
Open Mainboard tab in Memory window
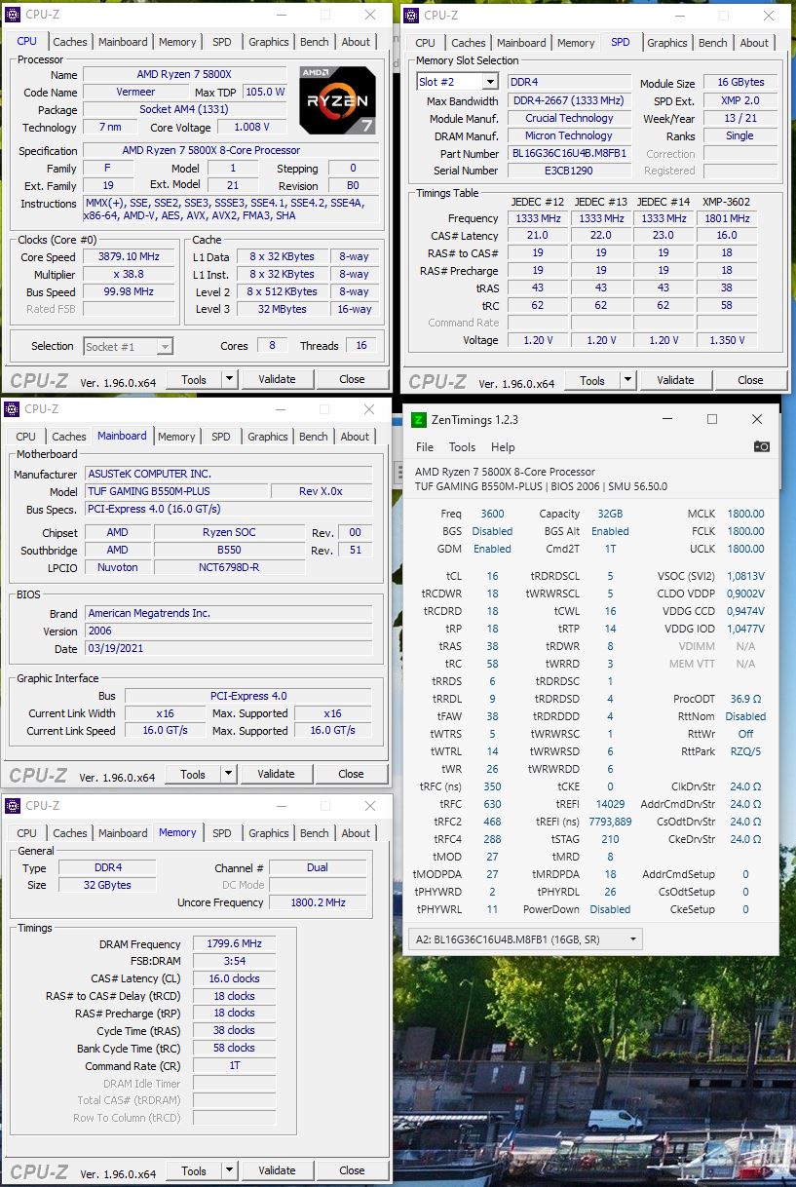tap(124, 833)
